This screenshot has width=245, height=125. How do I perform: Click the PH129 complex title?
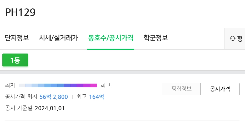tap(21, 12)
